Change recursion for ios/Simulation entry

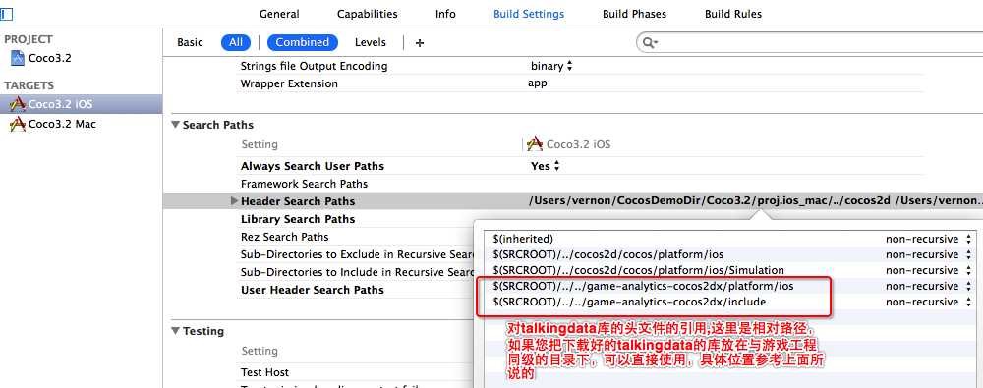click(929, 270)
